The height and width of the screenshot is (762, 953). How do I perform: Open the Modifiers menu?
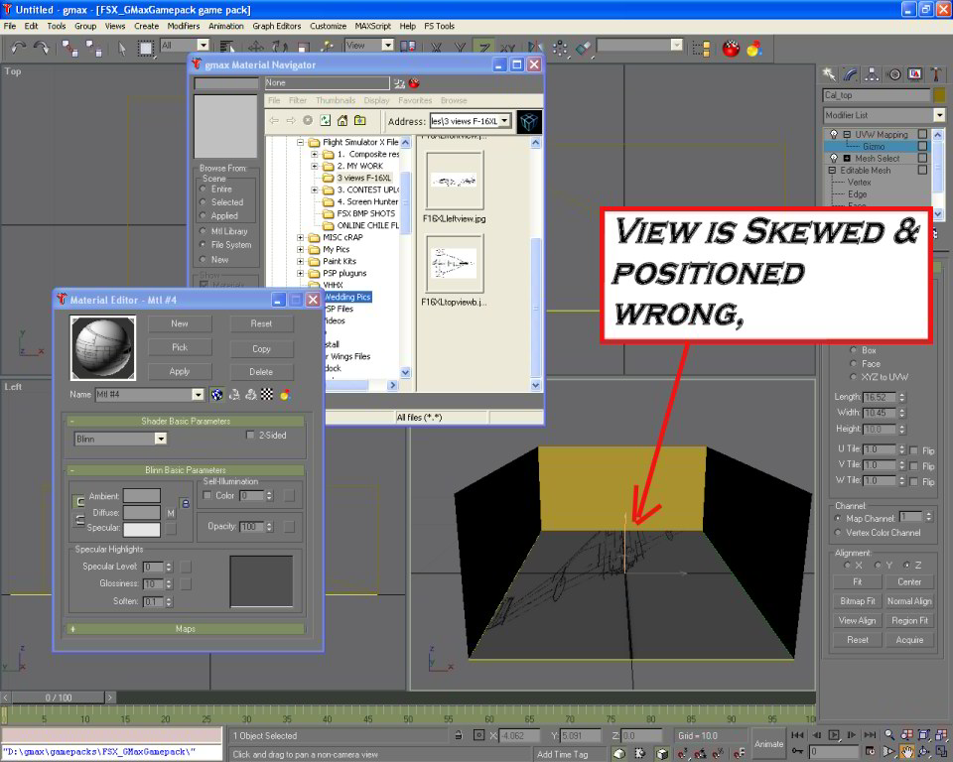click(183, 26)
